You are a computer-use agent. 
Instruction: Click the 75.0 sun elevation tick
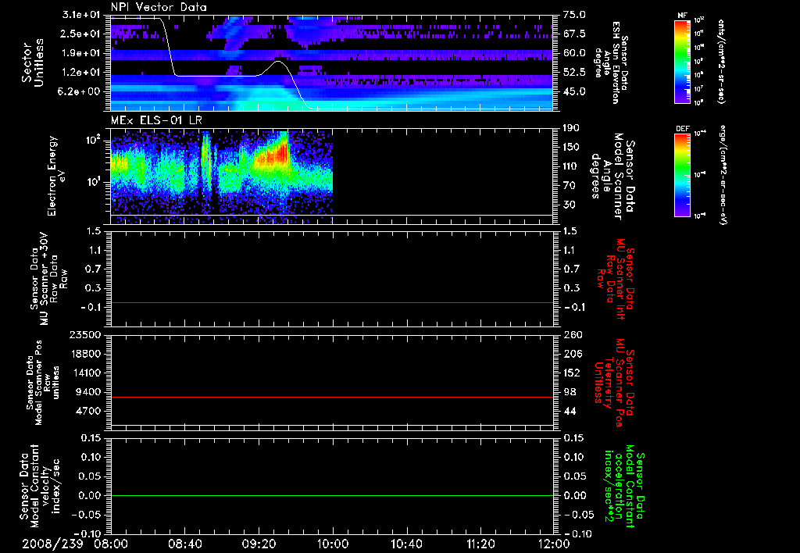point(574,15)
